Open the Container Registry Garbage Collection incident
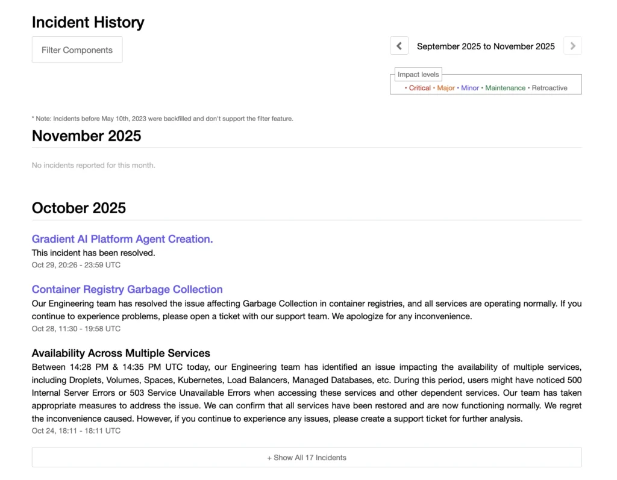The height and width of the screenshot is (480, 617). [127, 289]
